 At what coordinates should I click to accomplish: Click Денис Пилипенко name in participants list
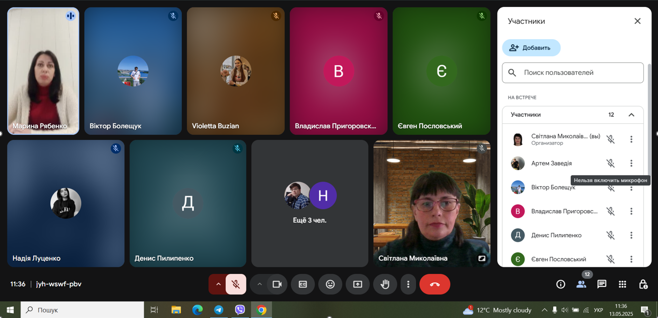(x=556, y=235)
